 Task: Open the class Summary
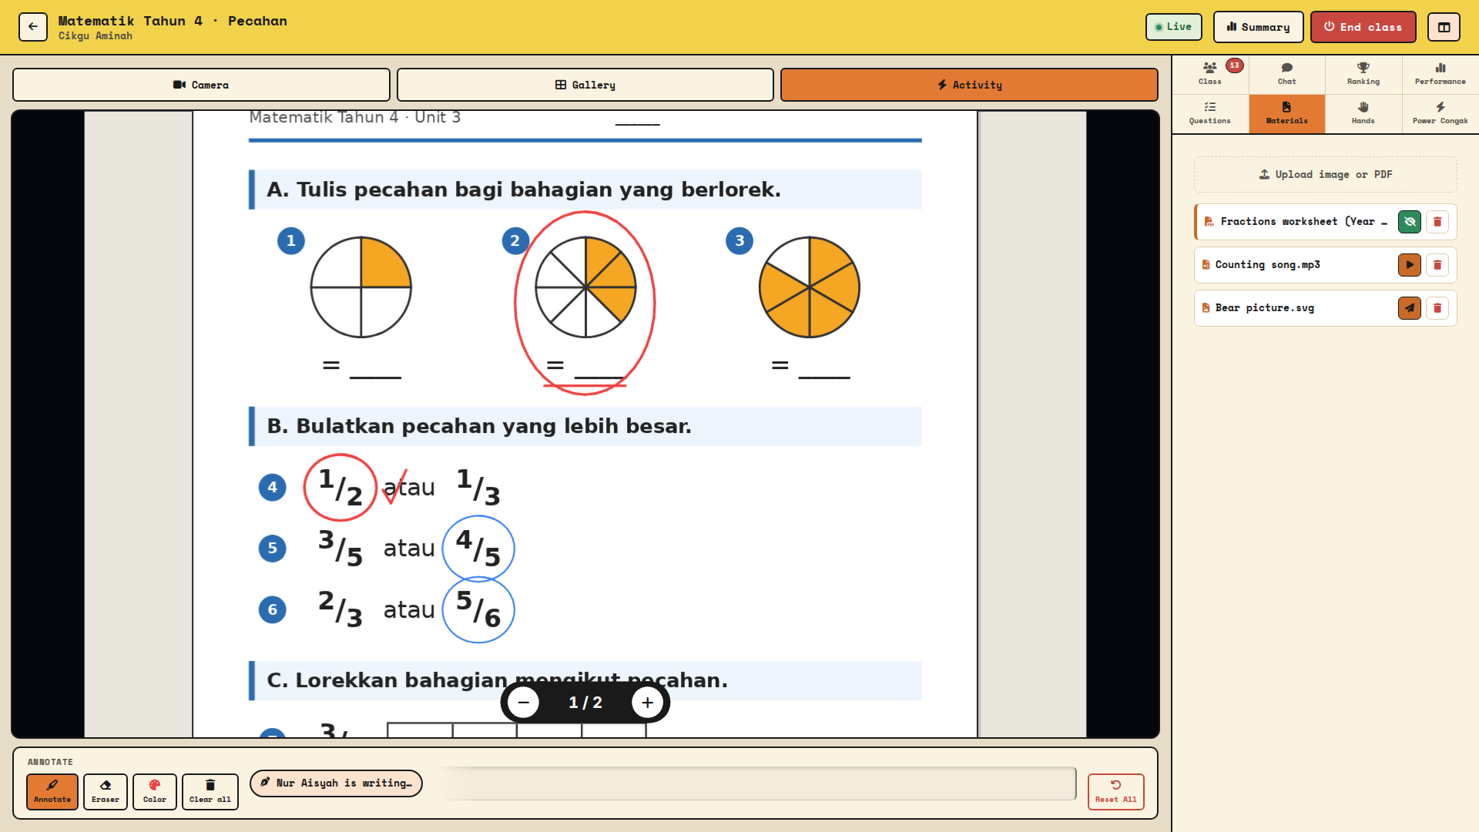point(1258,27)
